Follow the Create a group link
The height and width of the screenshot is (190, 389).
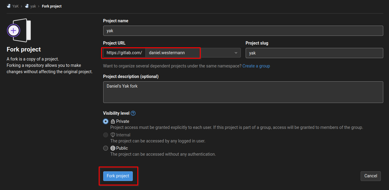point(256,66)
